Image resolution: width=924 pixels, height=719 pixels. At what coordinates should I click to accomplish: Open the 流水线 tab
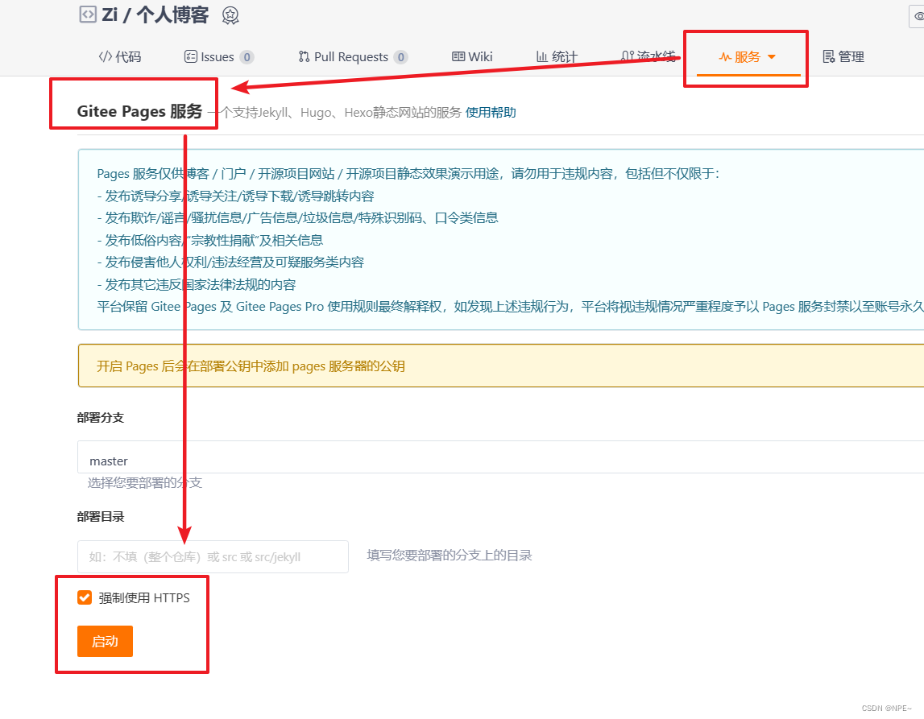click(648, 56)
